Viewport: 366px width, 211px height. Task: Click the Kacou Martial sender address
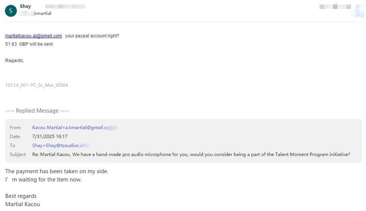75,128
